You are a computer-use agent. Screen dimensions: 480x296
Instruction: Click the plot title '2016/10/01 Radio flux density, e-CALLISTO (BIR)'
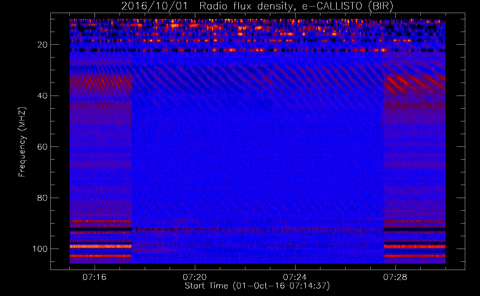258,6
